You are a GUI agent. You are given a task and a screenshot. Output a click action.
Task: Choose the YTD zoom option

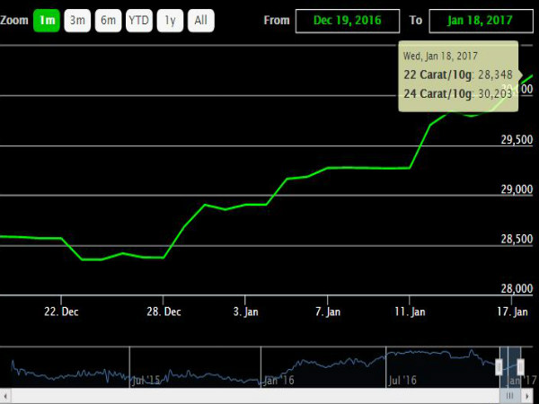click(138, 21)
